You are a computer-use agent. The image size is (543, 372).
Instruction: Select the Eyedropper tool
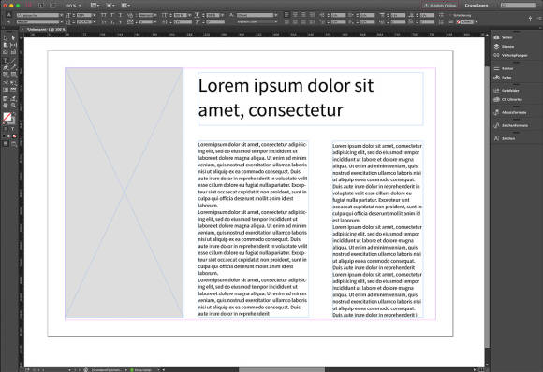(13, 98)
